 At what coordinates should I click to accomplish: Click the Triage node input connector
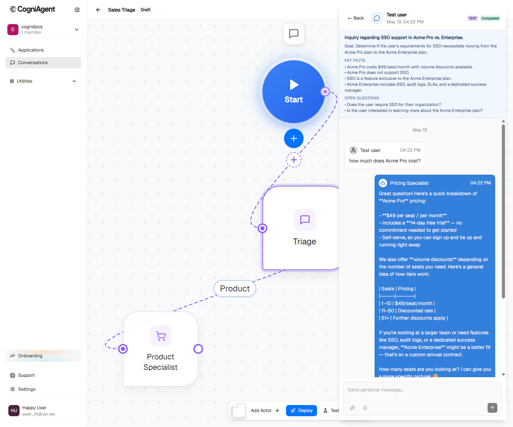[263, 228]
